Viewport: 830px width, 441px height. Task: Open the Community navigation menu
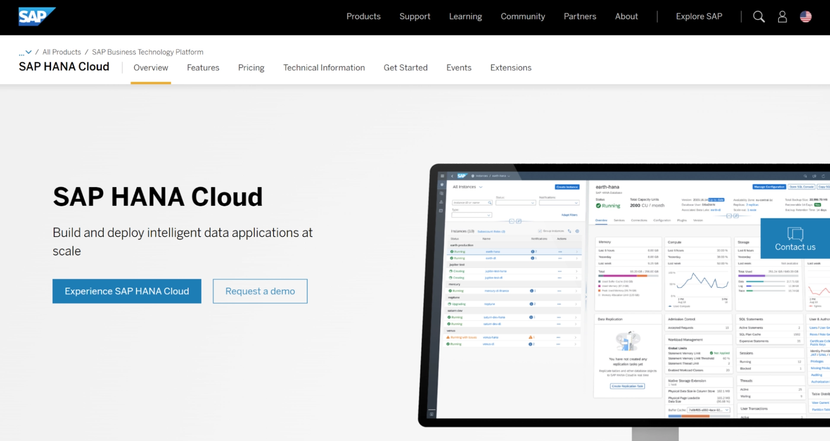click(523, 16)
